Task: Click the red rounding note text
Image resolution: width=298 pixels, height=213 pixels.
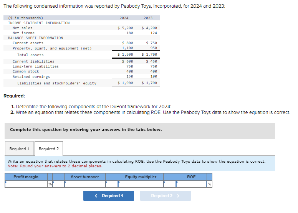Action: (x=55, y=166)
